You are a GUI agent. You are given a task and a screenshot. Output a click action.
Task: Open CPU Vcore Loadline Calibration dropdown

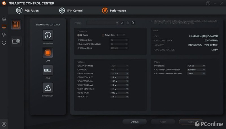point(196,74)
